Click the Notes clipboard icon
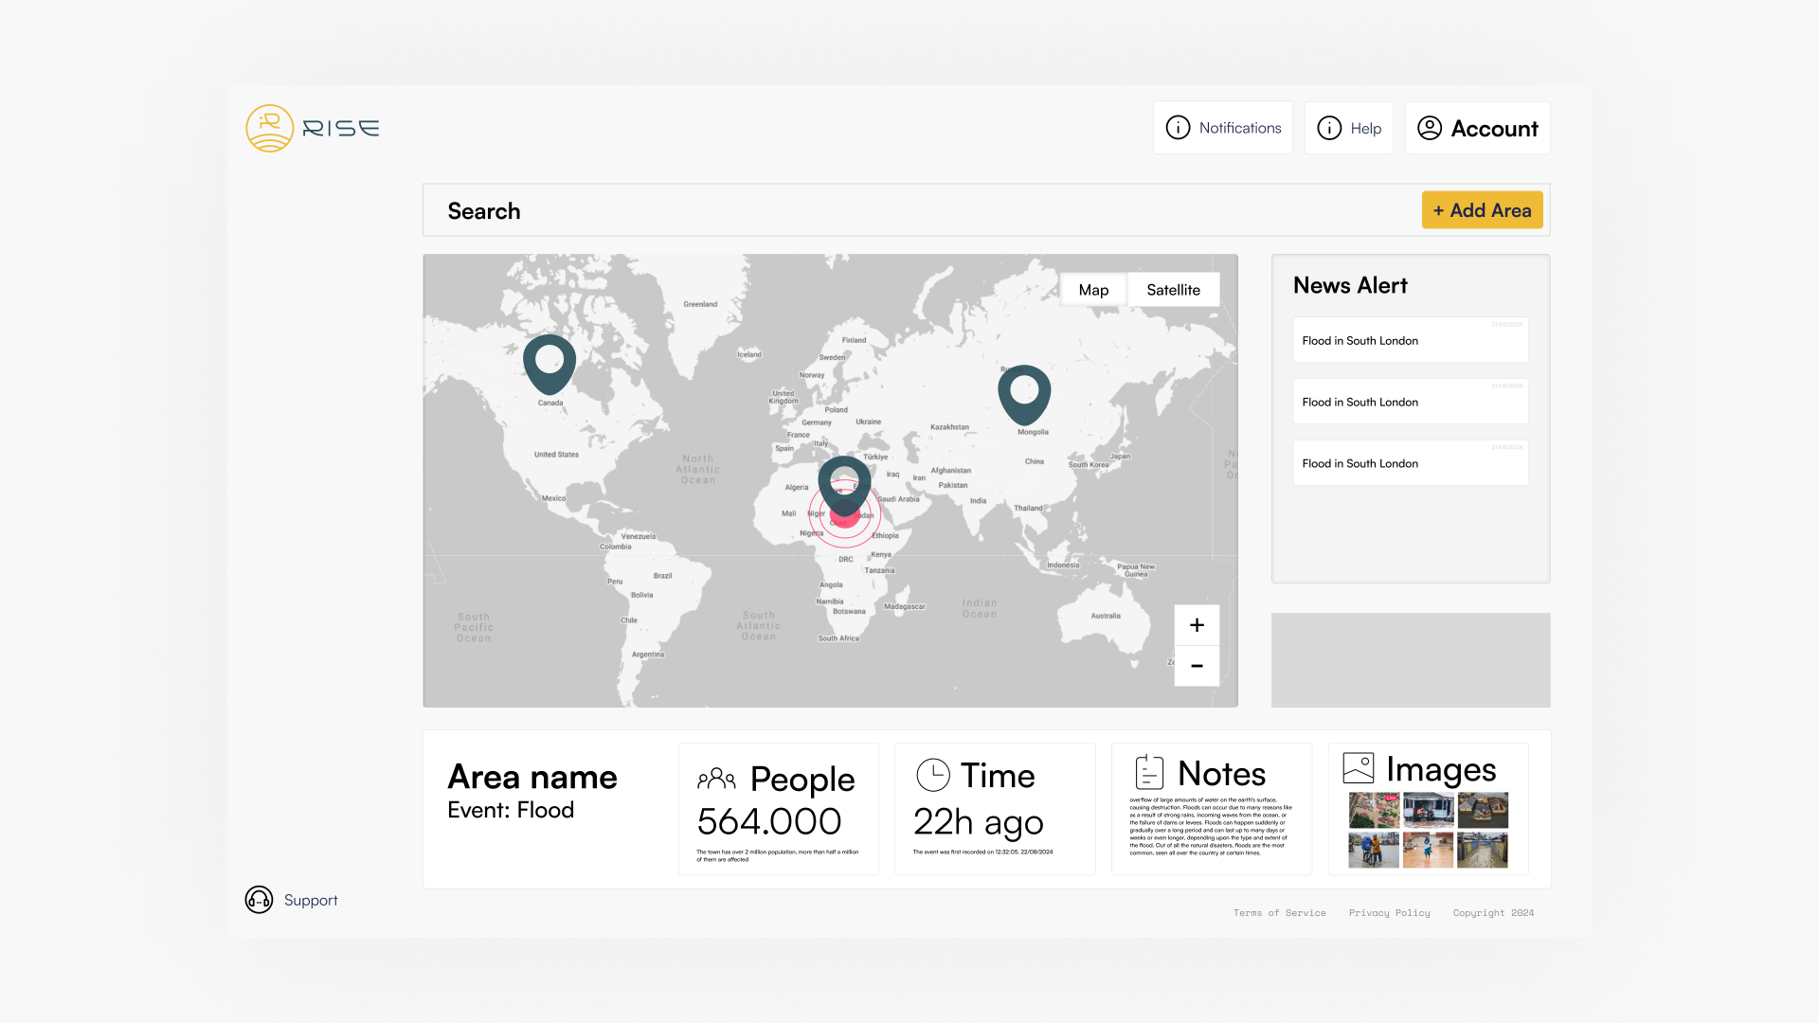Image resolution: width=1819 pixels, height=1023 pixels. click(x=1149, y=772)
